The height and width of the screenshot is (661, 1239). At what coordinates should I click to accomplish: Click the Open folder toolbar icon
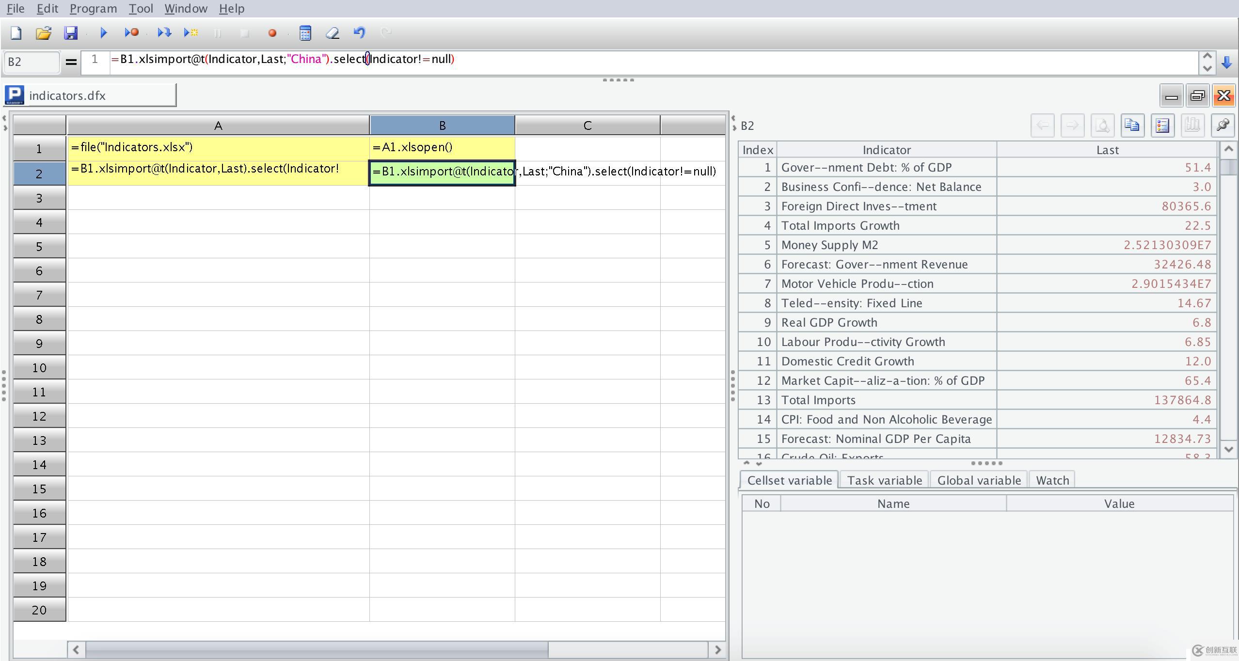[x=44, y=33]
